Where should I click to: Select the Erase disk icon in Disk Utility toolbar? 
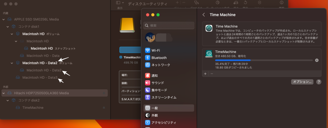(x=236, y=2)
